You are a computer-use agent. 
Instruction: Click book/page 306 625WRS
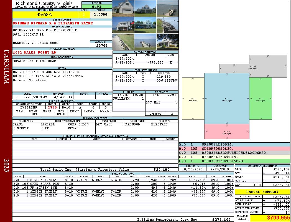click(167, 80)
